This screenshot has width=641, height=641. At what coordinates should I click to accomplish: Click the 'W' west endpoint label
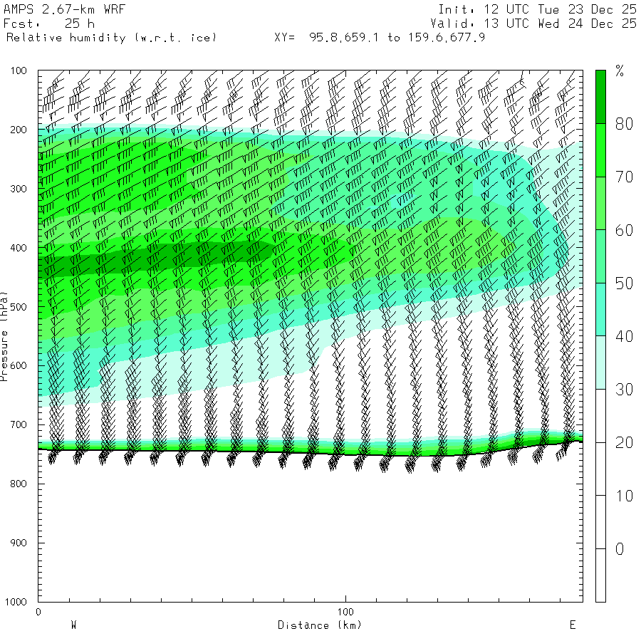tap(74, 625)
